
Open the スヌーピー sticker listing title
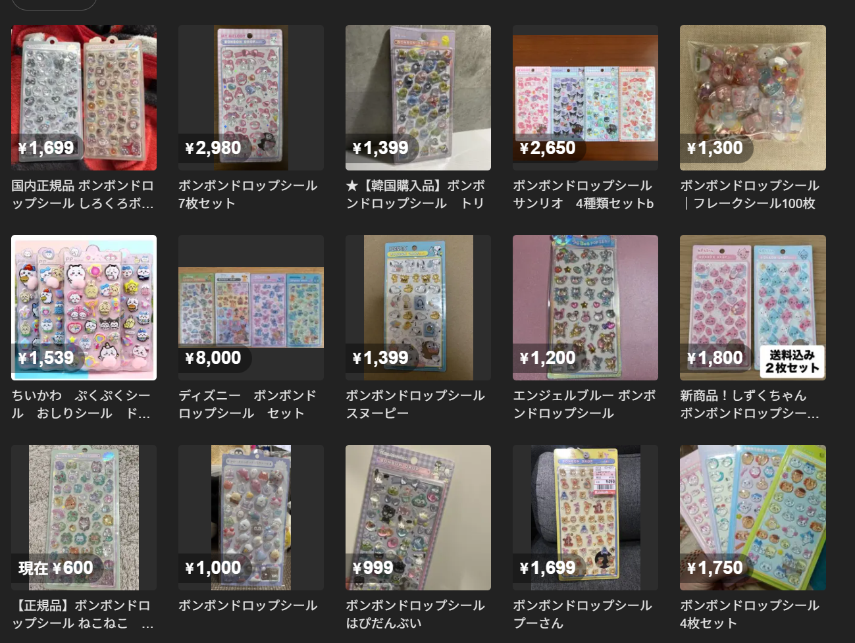tap(415, 404)
